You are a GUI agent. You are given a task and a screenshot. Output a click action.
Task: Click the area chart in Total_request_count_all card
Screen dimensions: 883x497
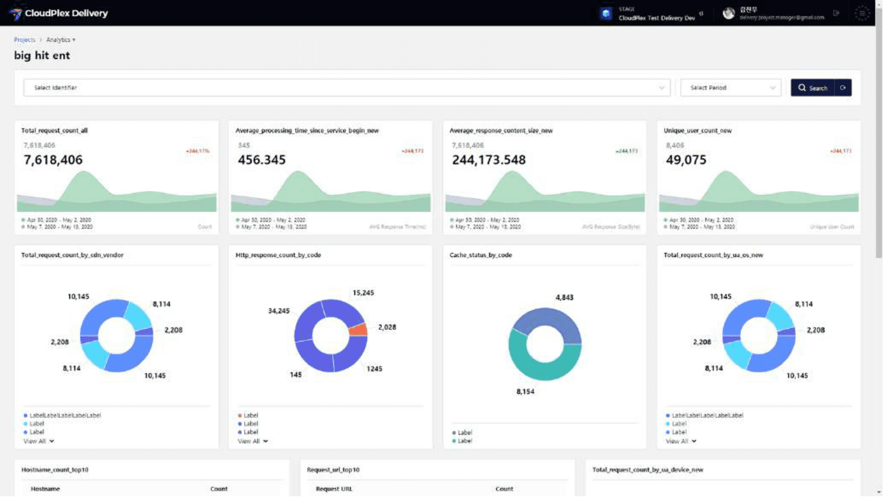click(116, 191)
